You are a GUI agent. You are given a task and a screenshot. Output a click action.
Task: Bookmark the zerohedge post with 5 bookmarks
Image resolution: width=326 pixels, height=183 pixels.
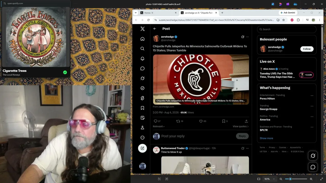(225, 121)
